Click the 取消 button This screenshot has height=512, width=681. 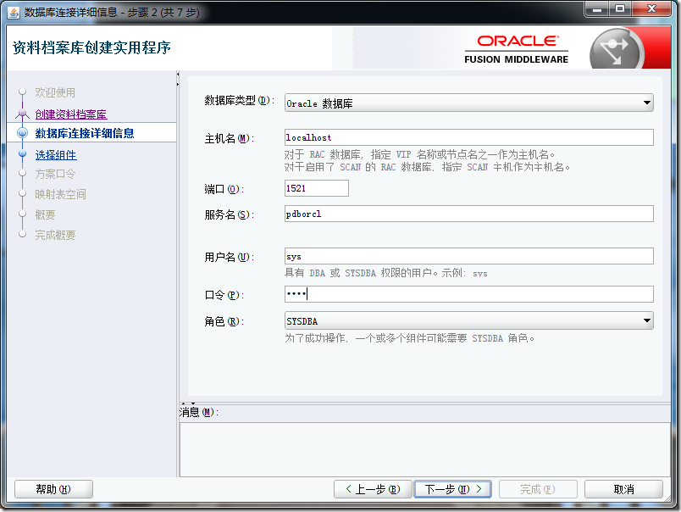click(623, 489)
